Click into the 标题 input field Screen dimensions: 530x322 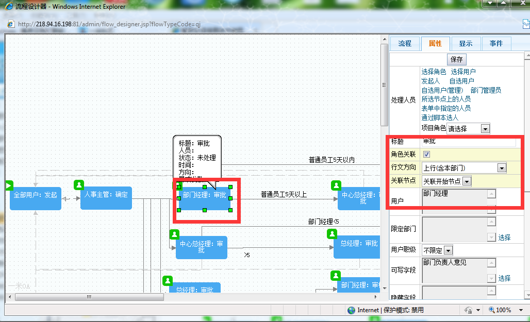469,142
